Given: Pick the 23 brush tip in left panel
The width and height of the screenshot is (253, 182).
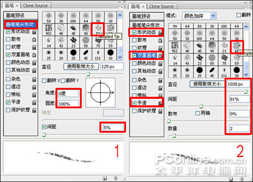Looking at the screenshot, I should pyautogui.click(x=73, y=42).
